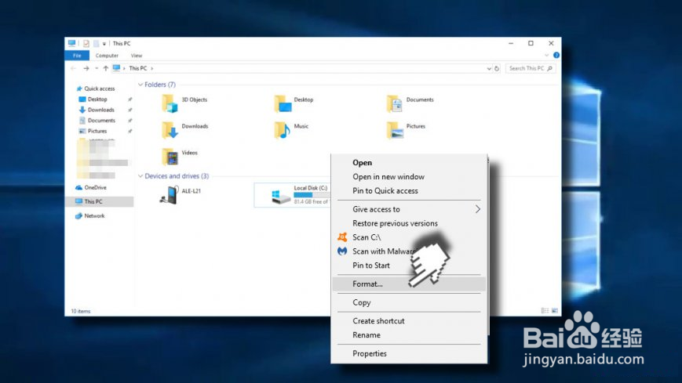682x383 pixels.
Task: Open the Desktop folder icon in Folders
Action: coord(283,103)
